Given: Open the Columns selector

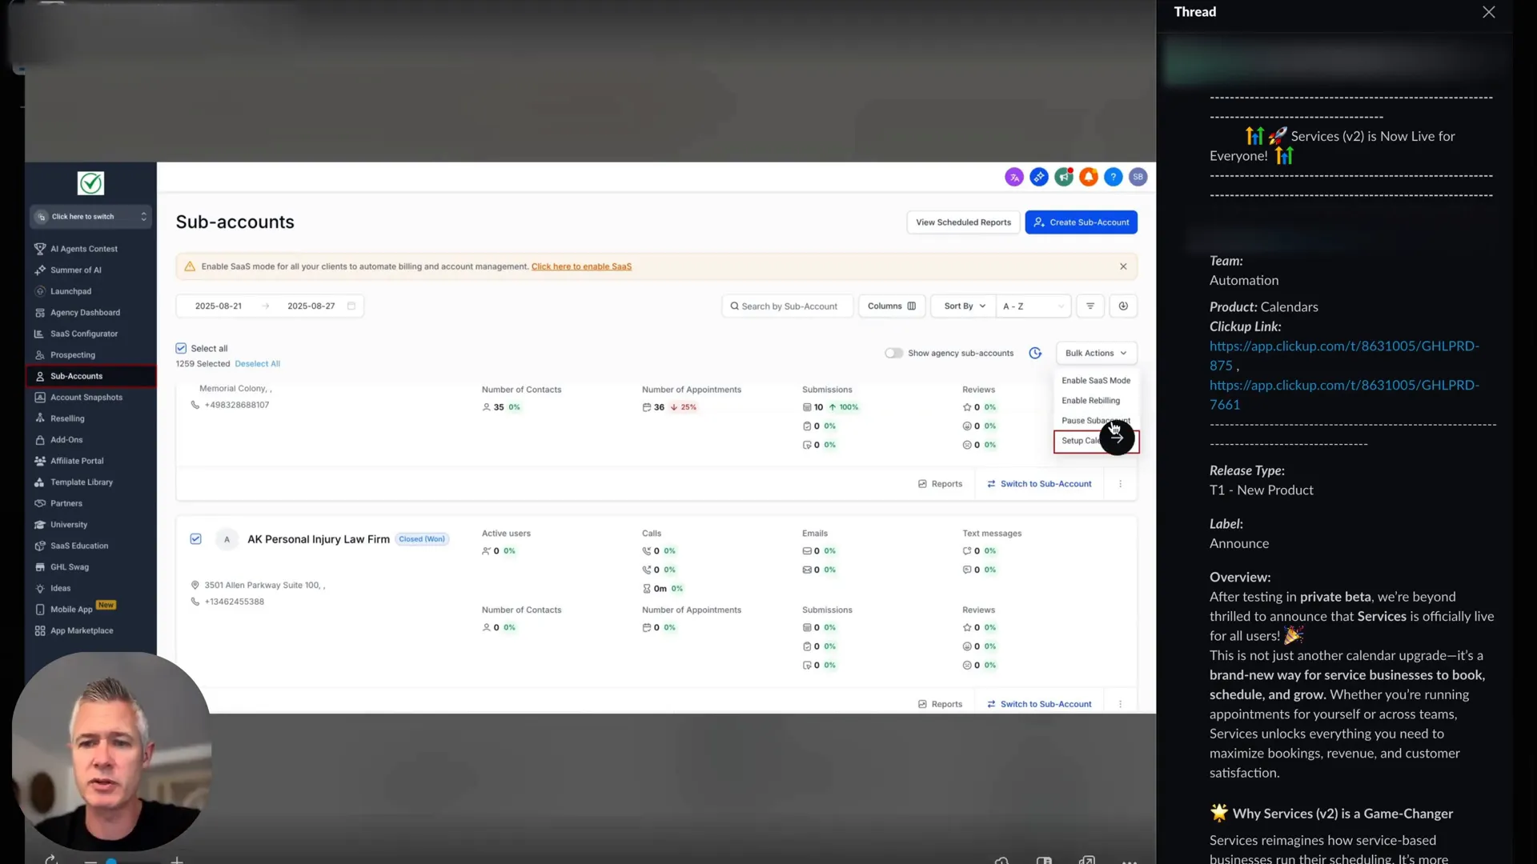Looking at the screenshot, I should coord(892,306).
